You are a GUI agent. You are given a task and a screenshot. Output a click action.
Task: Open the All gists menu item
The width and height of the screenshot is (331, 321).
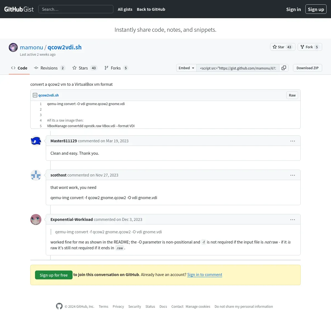[125, 9]
